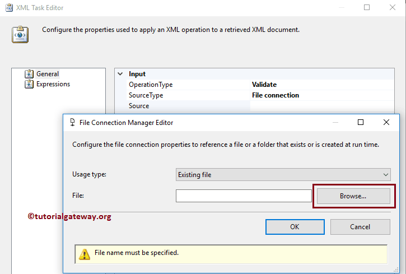Click the File Connection Manager title icon

pyautogui.click(x=72, y=122)
